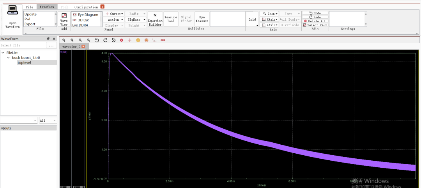421x188 pixels.
Task: Click the Open Waveform icon
Action: coord(12,18)
